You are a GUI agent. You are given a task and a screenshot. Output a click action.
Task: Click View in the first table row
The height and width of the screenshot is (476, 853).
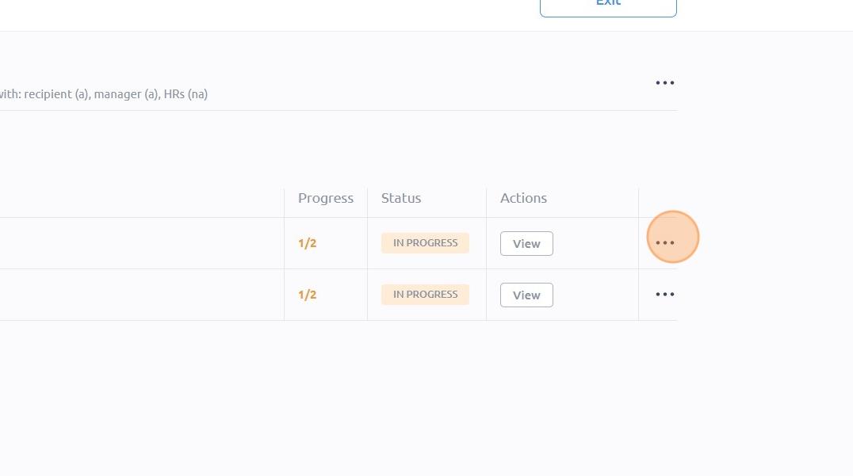point(526,243)
